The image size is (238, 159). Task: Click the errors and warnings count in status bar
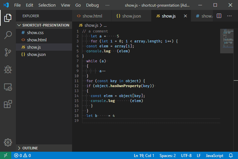pos(22,155)
